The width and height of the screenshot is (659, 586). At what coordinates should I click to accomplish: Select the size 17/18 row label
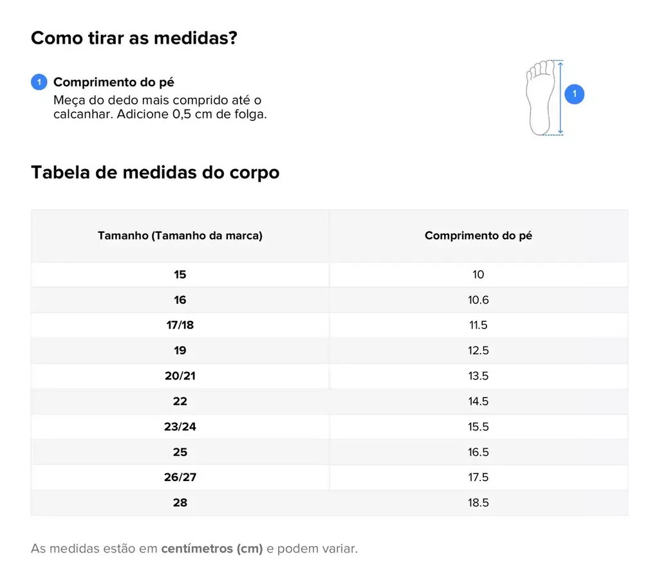coord(180,325)
